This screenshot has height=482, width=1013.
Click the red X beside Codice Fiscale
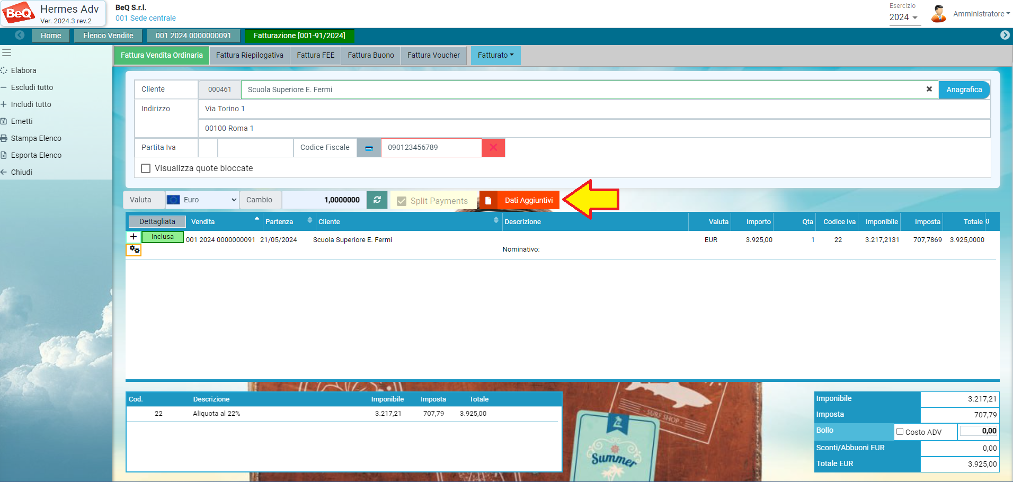click(x=493, y=148)
